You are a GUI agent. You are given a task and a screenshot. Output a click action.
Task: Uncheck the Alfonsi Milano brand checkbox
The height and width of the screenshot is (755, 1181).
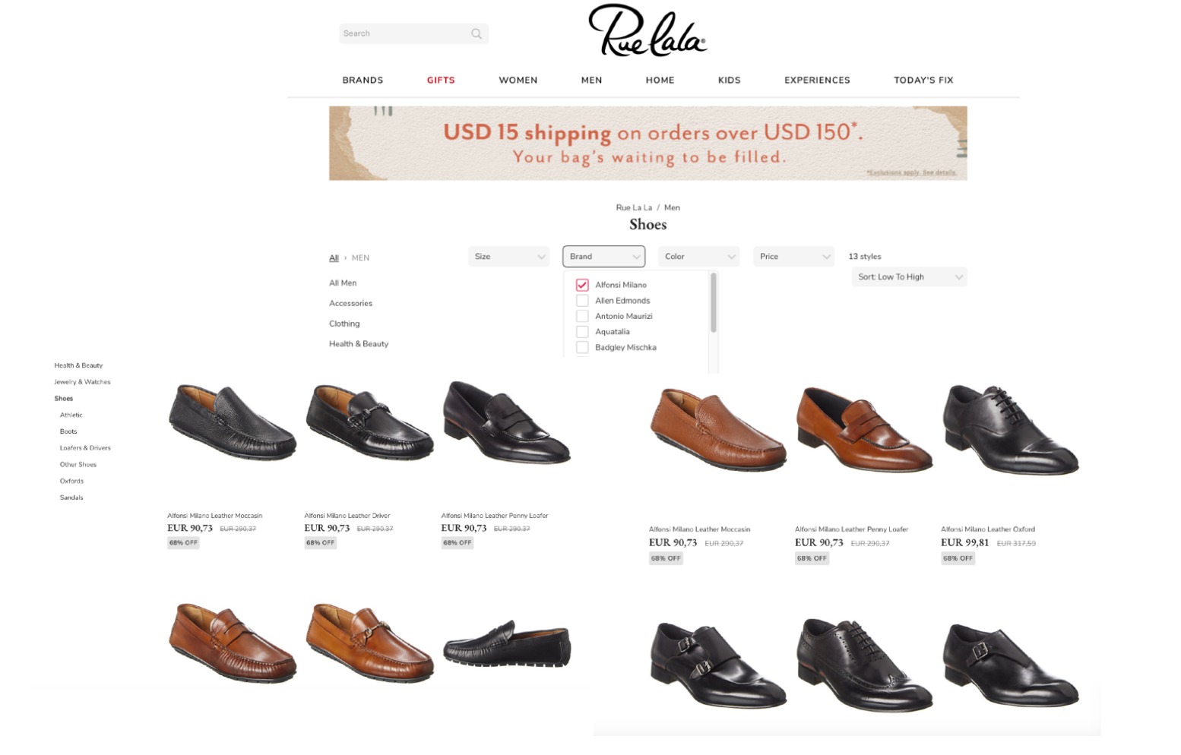click(x=582, y=285)
